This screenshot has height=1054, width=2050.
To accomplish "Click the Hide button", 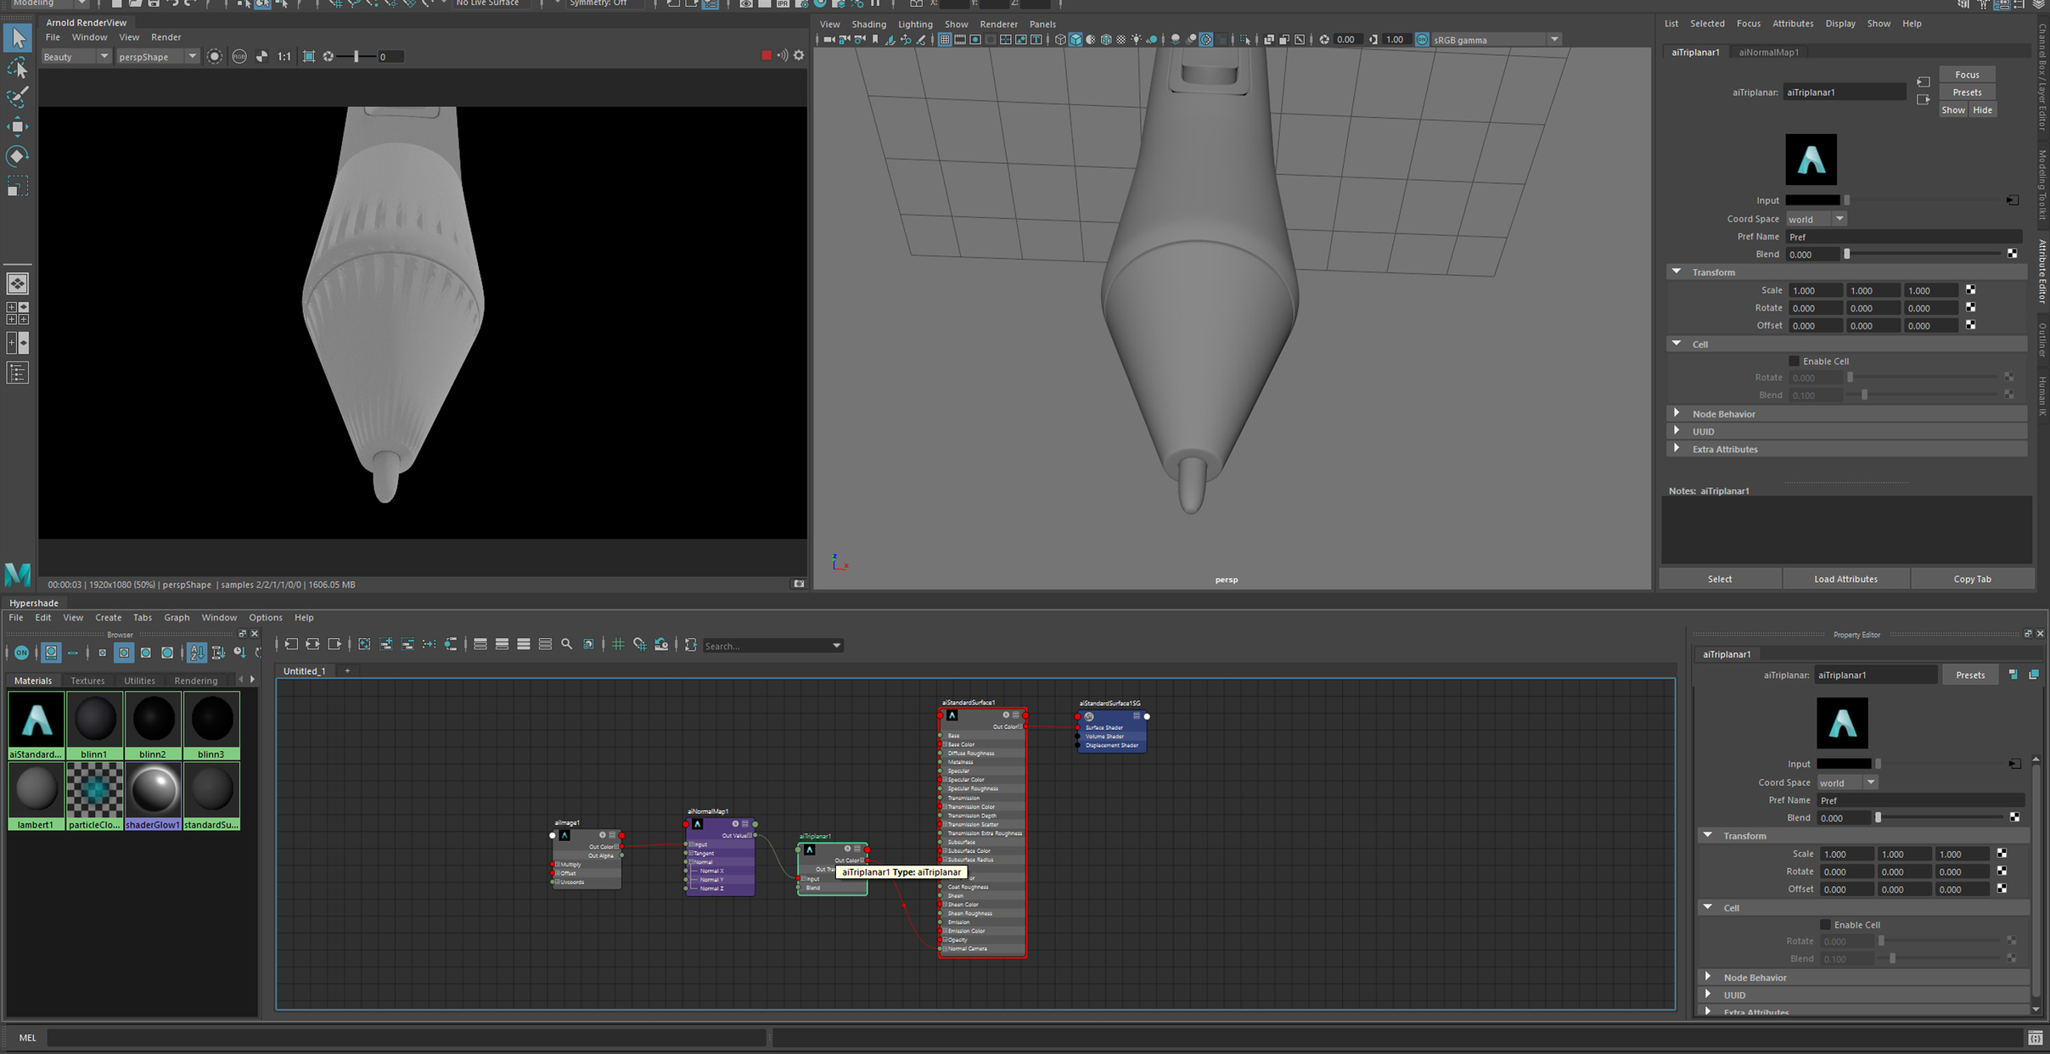I will [x=1982, y=110].
